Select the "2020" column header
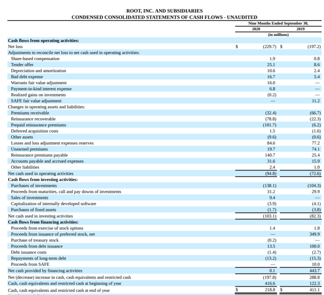The width and height of the screenshot is (324, 295). pos(256,29)
